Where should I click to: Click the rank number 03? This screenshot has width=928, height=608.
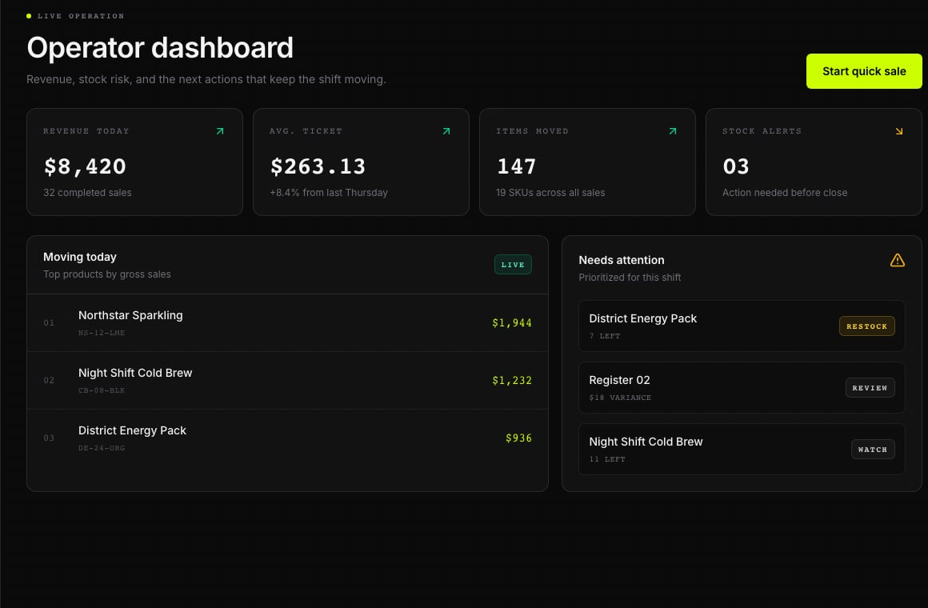click(49, 438)
